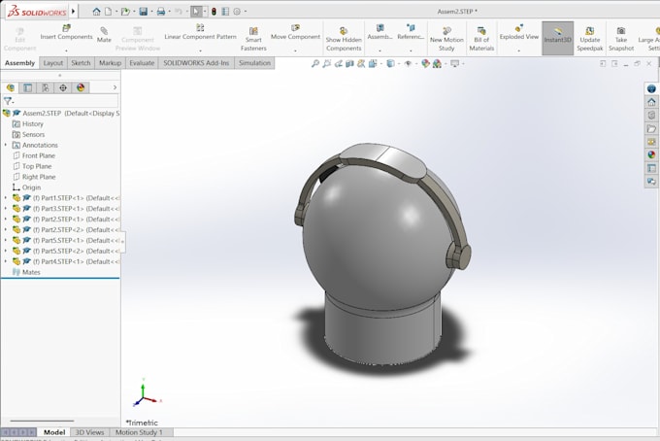Select the PropertyManager panel tab
This screenshot has height=441, width=660.
click(x=28, y=87)
